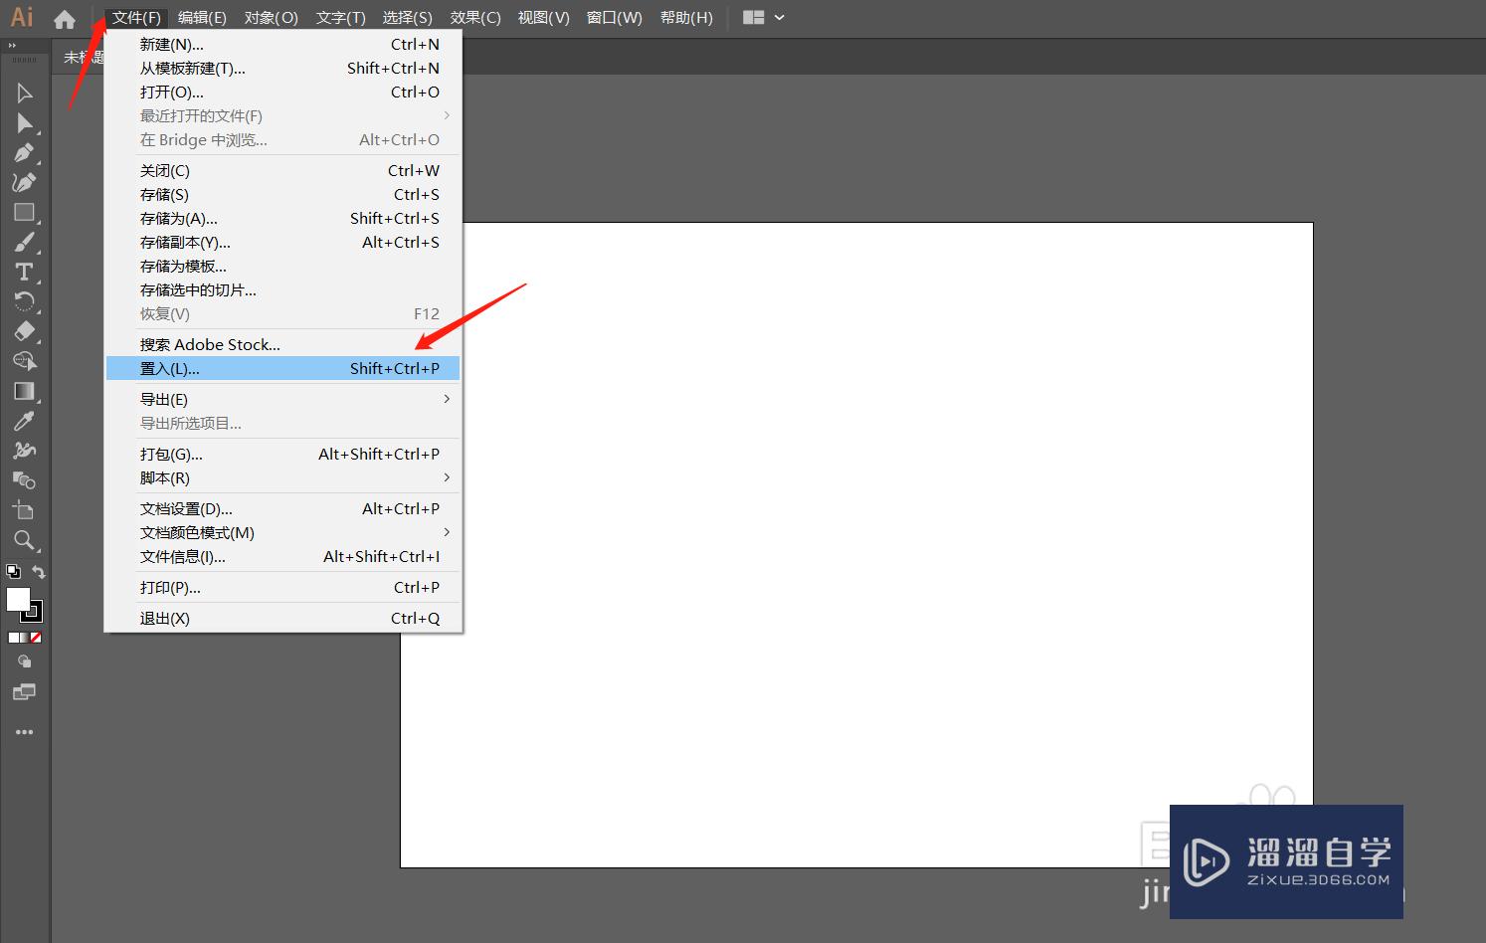Select the Paintbrush tool
This screenshot has height=943, width=1486.
click(25, 243)
